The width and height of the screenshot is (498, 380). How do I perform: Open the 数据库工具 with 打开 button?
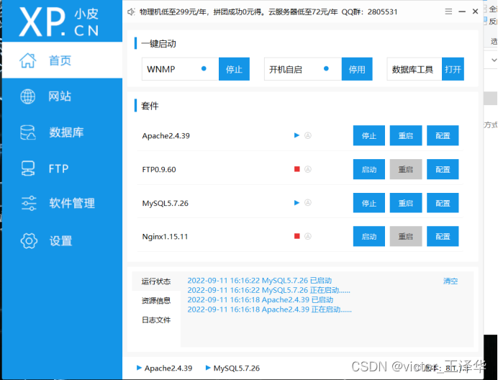453,69
